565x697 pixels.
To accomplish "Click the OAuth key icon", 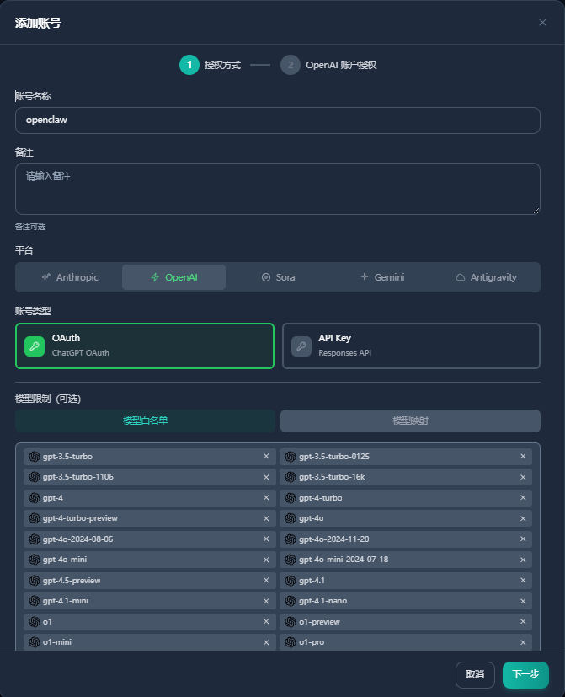I will [35, 346].
